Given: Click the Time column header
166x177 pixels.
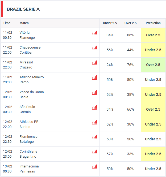Looking at the screenshot, I should point(7,23).
